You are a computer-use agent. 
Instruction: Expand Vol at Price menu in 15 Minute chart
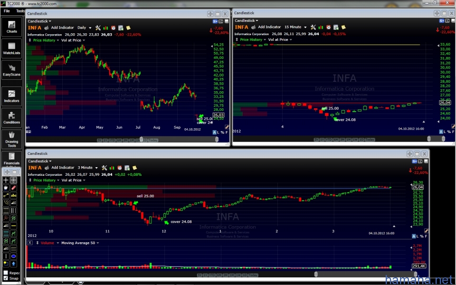280,39
